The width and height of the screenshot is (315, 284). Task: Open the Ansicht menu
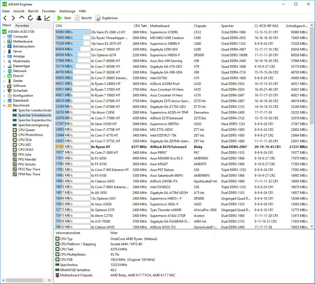coord(19,11)
